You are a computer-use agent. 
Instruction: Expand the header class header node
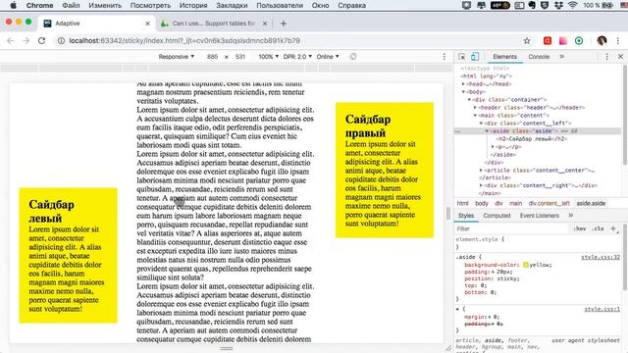(475, 108)
